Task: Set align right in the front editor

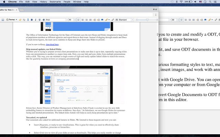Action: pyautogui.click(x=86, y=20)
